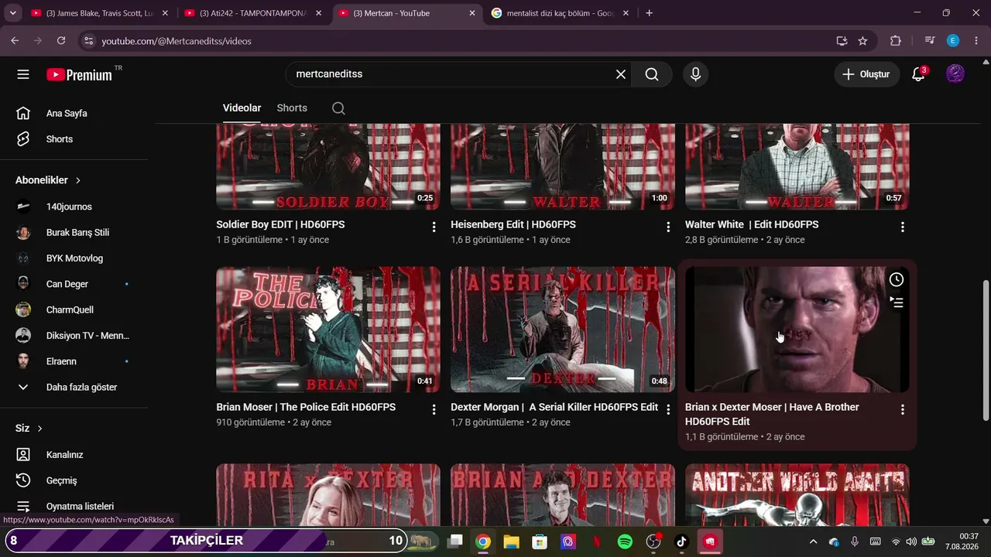Play the Dexter A Serial Killer thumbnail
The height and width of the screenshot is (557, 991).
click(x=563, y=330)
